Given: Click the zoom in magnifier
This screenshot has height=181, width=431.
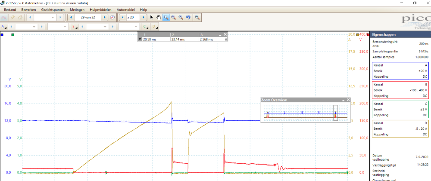Looking at the screenshot, I should pos(173,18).
